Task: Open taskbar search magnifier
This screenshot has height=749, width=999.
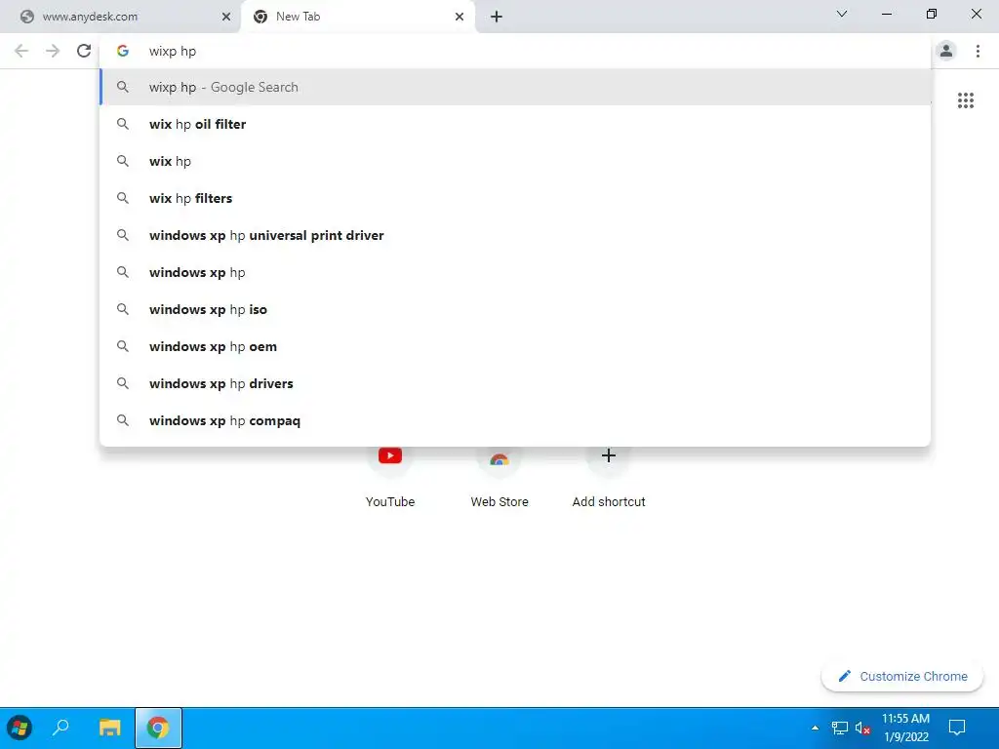Action: 61,728
